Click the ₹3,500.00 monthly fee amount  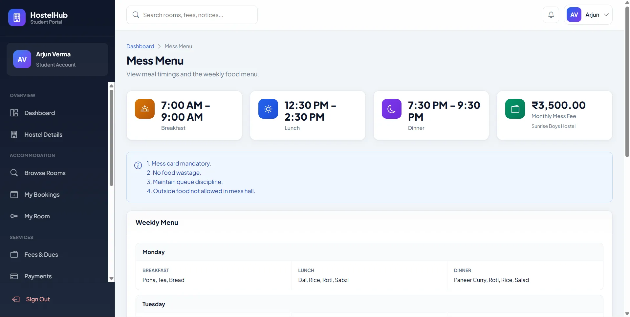coord(558,105)
